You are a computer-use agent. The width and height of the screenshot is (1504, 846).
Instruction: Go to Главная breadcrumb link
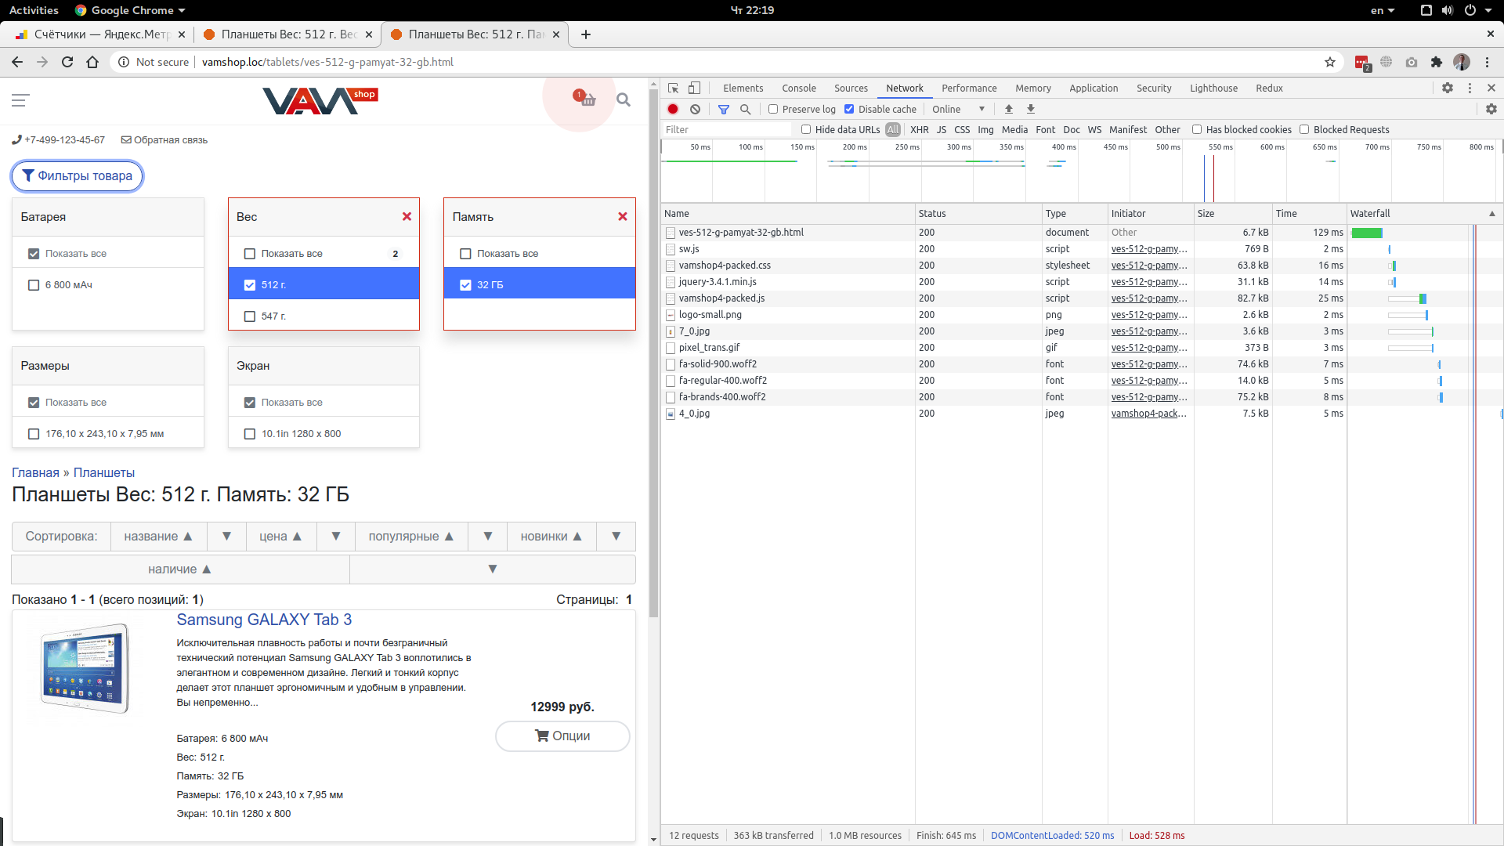pos(35,472)
